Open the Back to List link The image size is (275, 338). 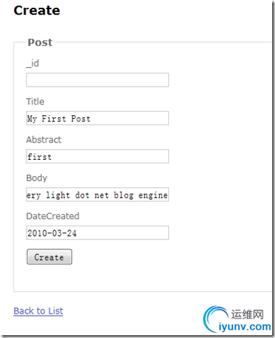point(38,311)
